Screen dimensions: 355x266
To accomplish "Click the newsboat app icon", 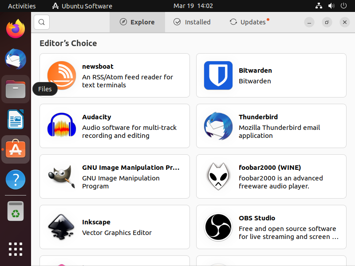I will click(x=62, y=75).
